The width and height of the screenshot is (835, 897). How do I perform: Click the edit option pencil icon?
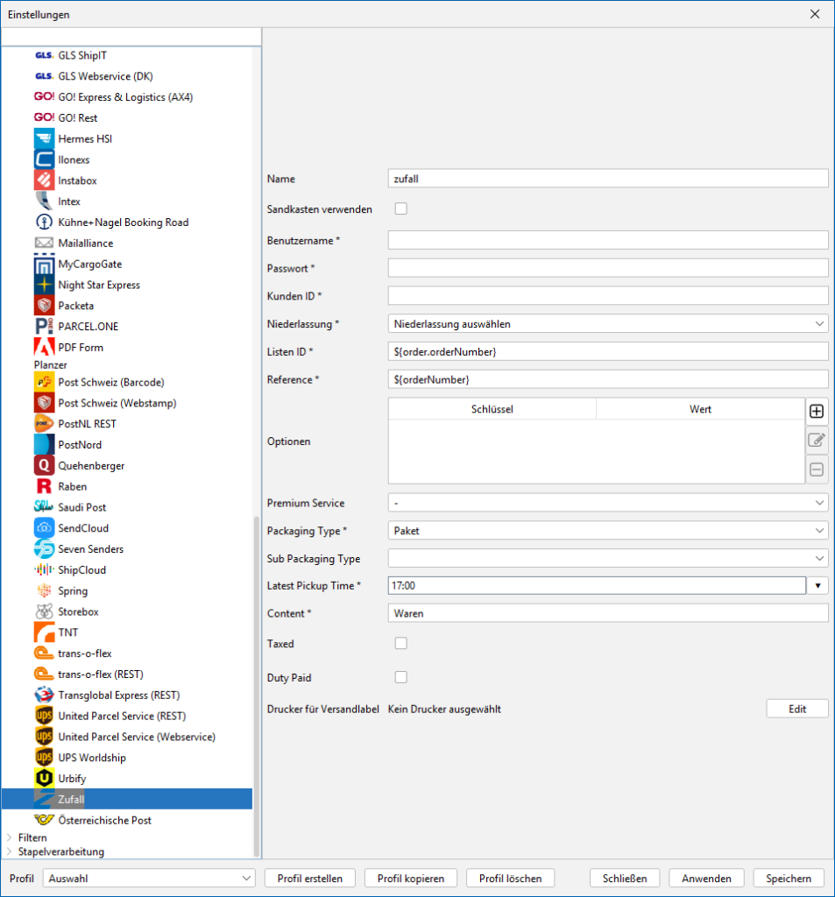(817, 441)
